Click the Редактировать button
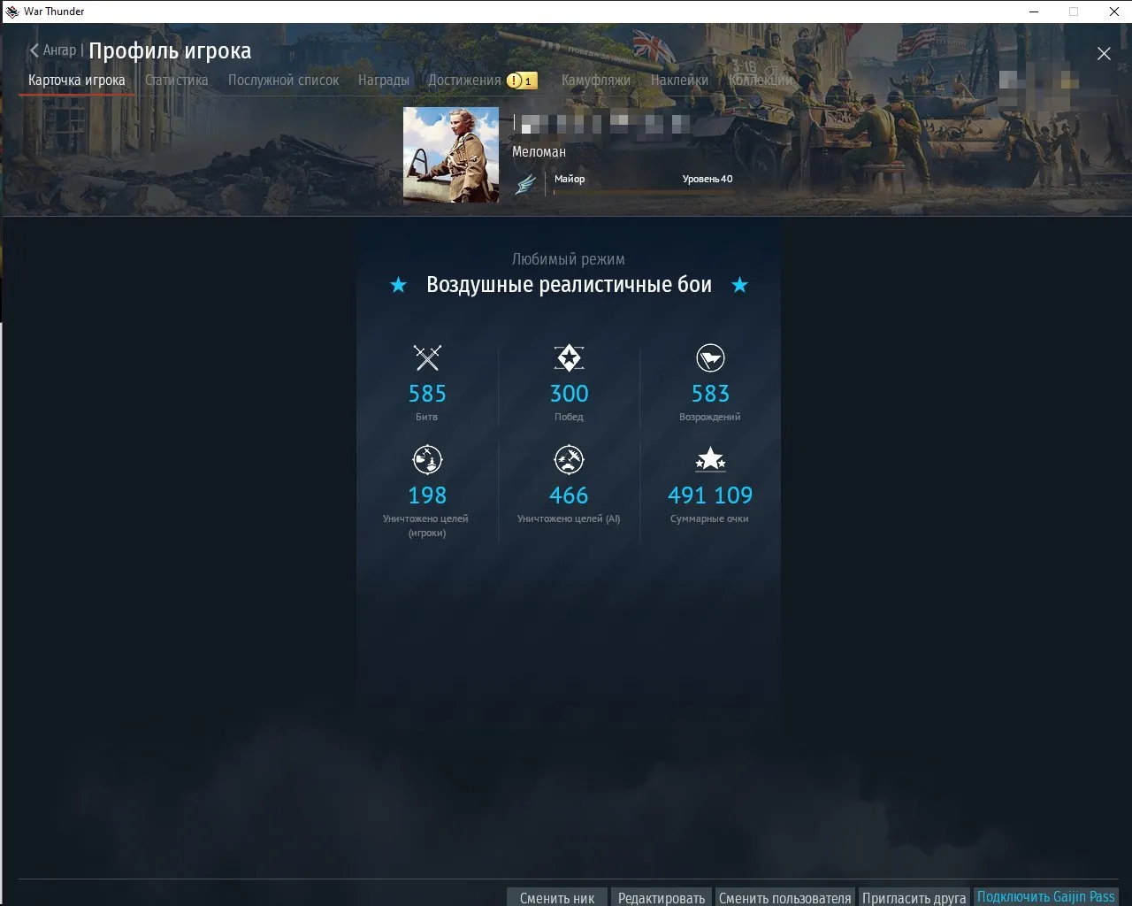 [x=662, y=897]
